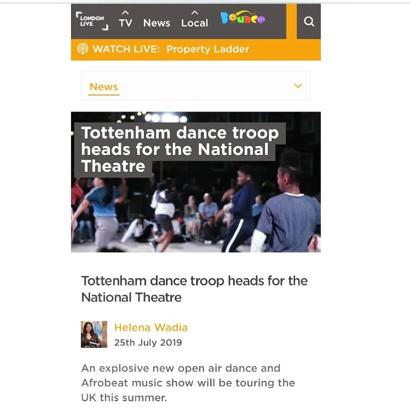Image resolution: width=410 pixels, height=410 pixels.
Task: Expand the Local menu caret
Action: point(195,13)
